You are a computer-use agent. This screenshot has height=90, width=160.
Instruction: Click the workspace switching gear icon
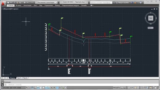pyautogui.click(x=141, y=88)
